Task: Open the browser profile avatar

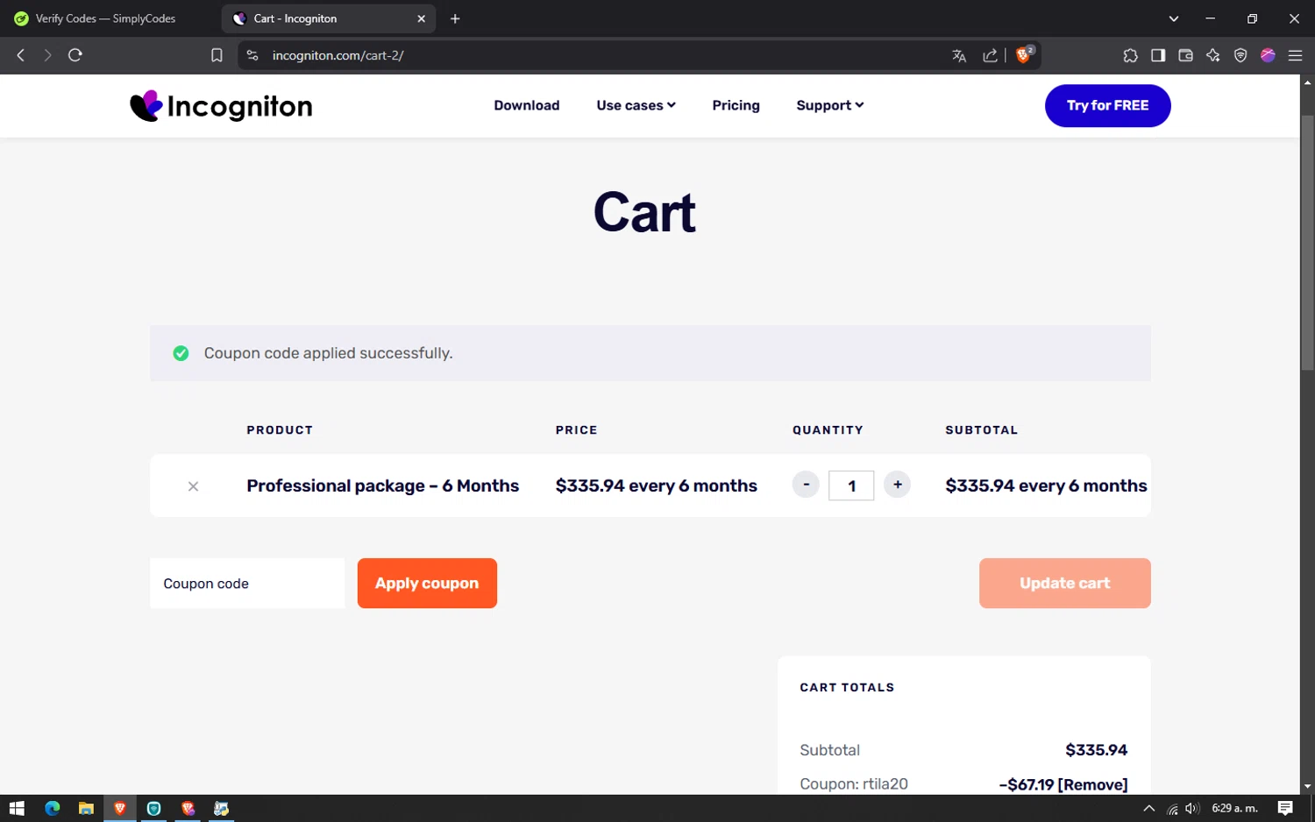Action: (x=1268, y=55)
